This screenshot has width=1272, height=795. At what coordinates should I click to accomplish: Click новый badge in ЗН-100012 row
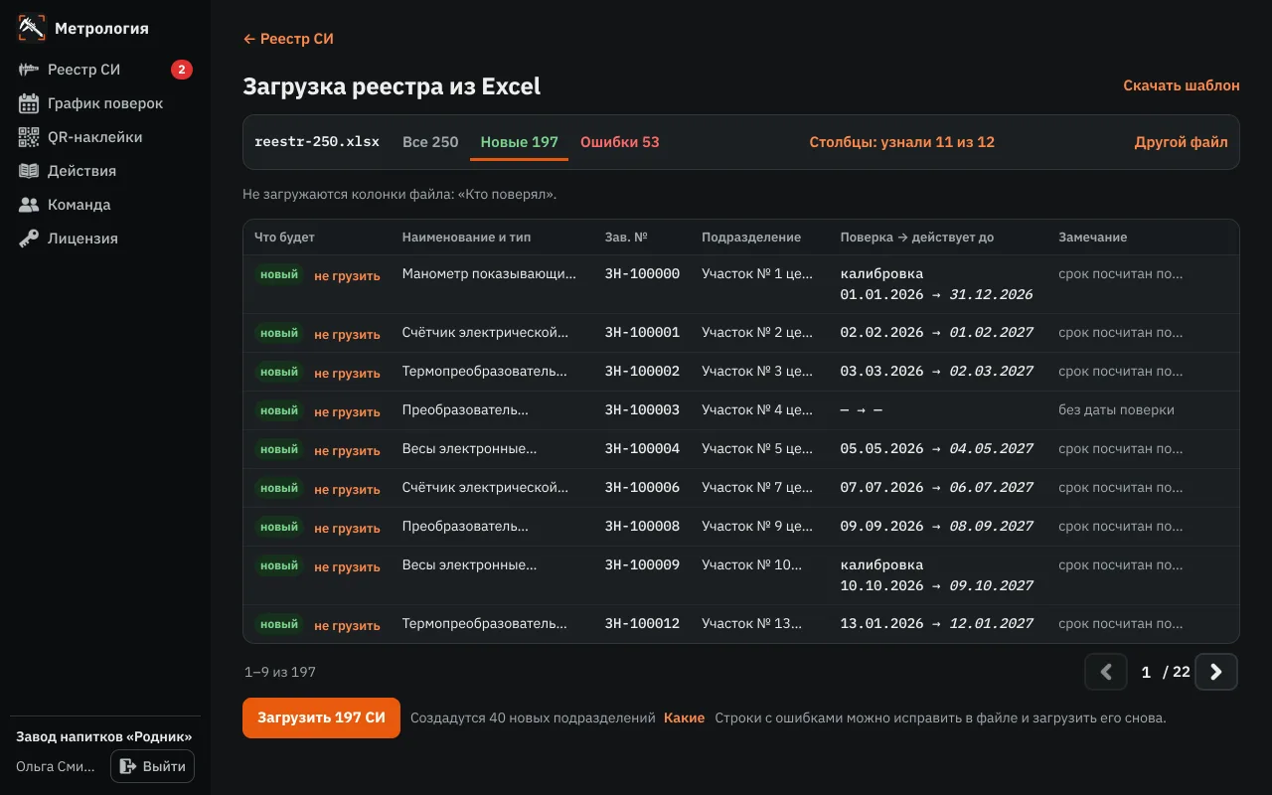tap(279, 624)
